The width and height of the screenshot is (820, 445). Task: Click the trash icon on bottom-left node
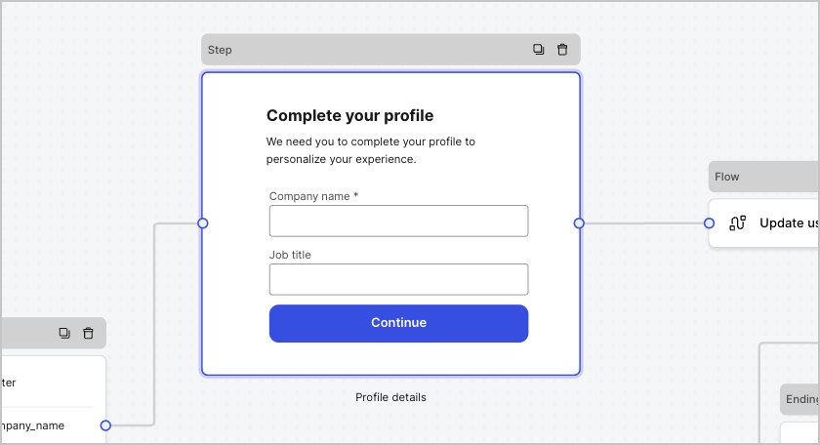tap(88, 333)
